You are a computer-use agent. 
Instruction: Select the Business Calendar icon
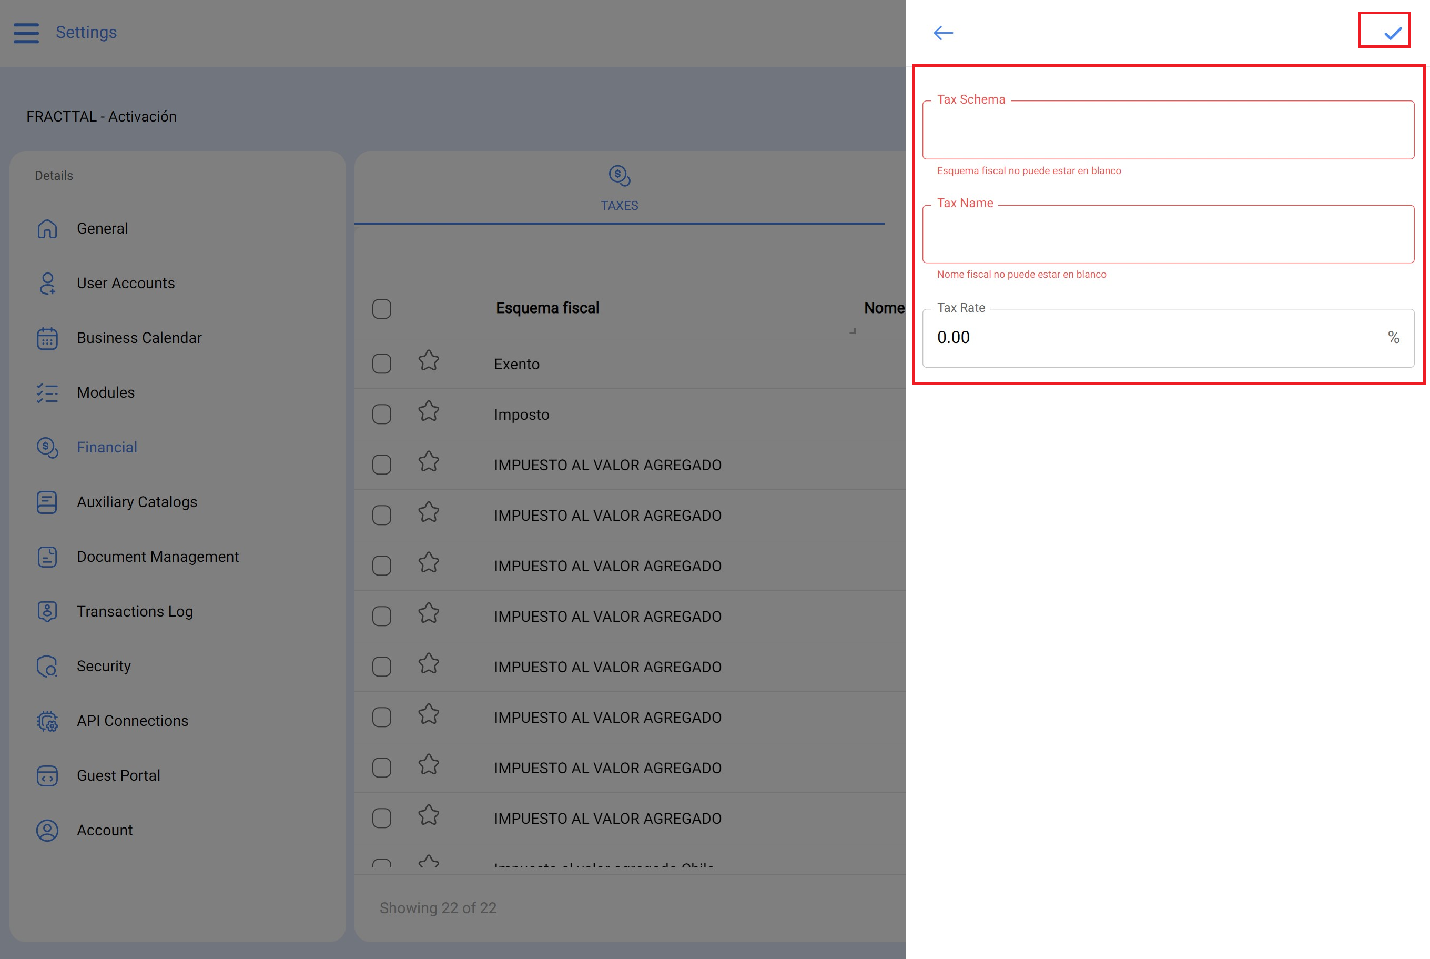pyautogui.click(x=46, y=338)
